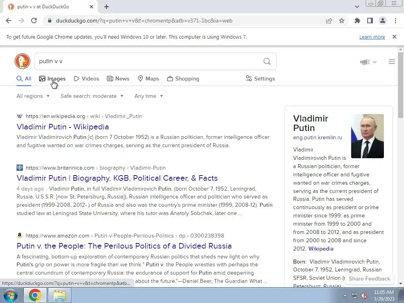Open the Windows Start button

pyautogui.click(x=11, y=295)
